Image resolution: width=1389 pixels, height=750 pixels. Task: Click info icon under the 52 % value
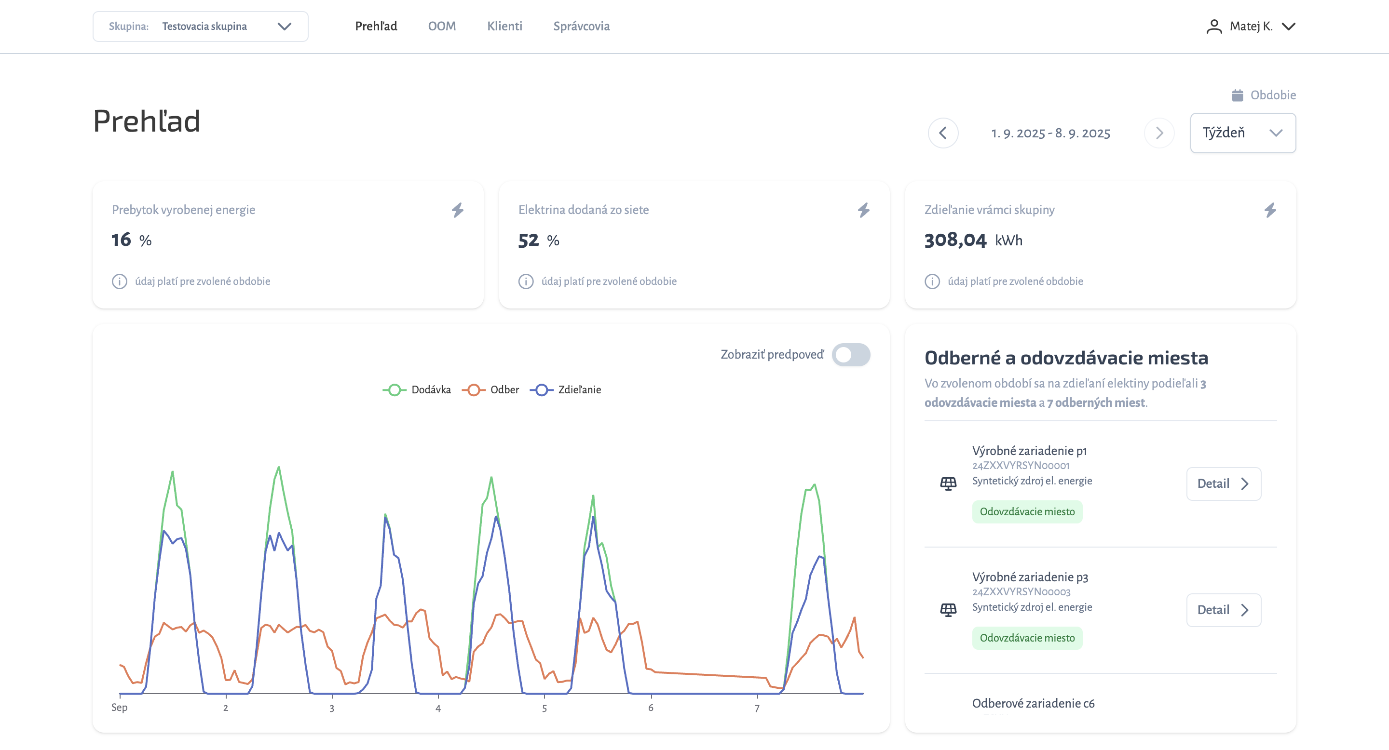point(526,281)
